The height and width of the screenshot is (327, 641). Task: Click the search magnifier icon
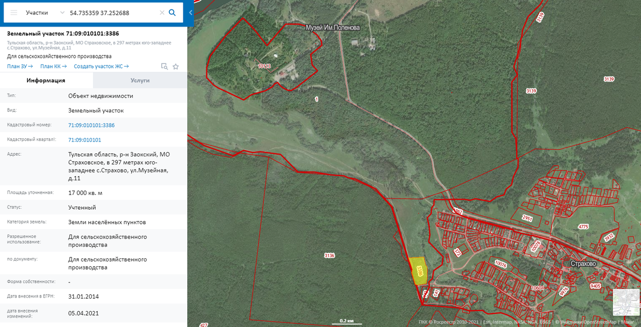pyautogui.click(x=172, y=12)
